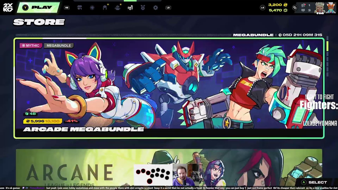Click the ARCADE MEGABUNDLE title
Image resolution: width=338 pixels, height=190 pixels.
pyautogui.click(x=83, y=129)
